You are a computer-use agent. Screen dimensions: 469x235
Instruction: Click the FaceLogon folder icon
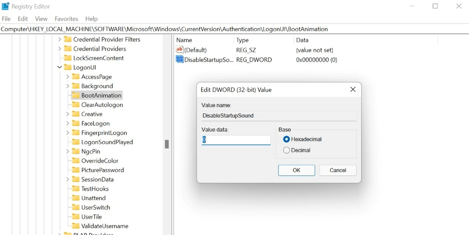point(76,123)
